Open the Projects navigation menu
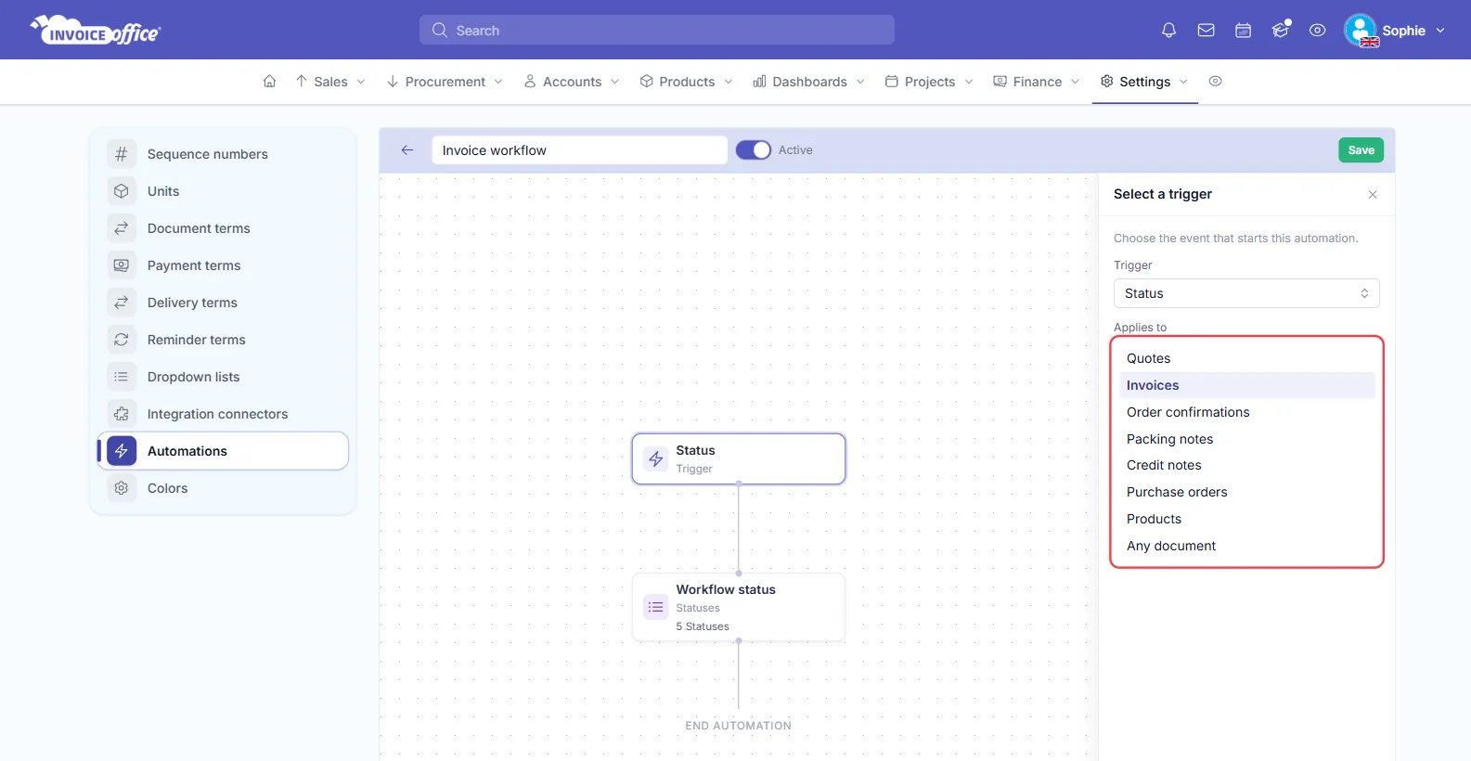Image resolution: width=1471 pixels, height=761 pixels. pos(930,82)
